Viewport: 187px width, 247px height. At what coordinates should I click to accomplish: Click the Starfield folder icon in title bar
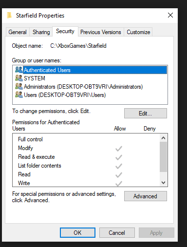tap(9, 16)
